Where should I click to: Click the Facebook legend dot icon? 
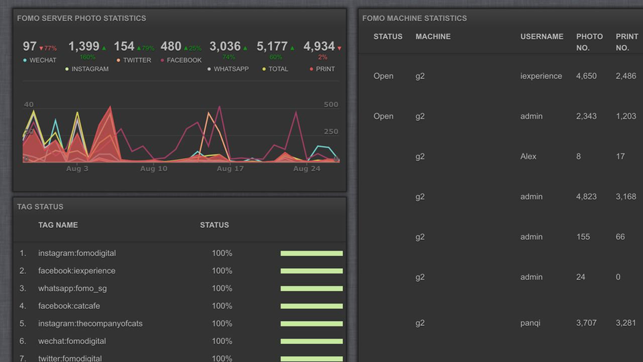(x=162, y=60)
